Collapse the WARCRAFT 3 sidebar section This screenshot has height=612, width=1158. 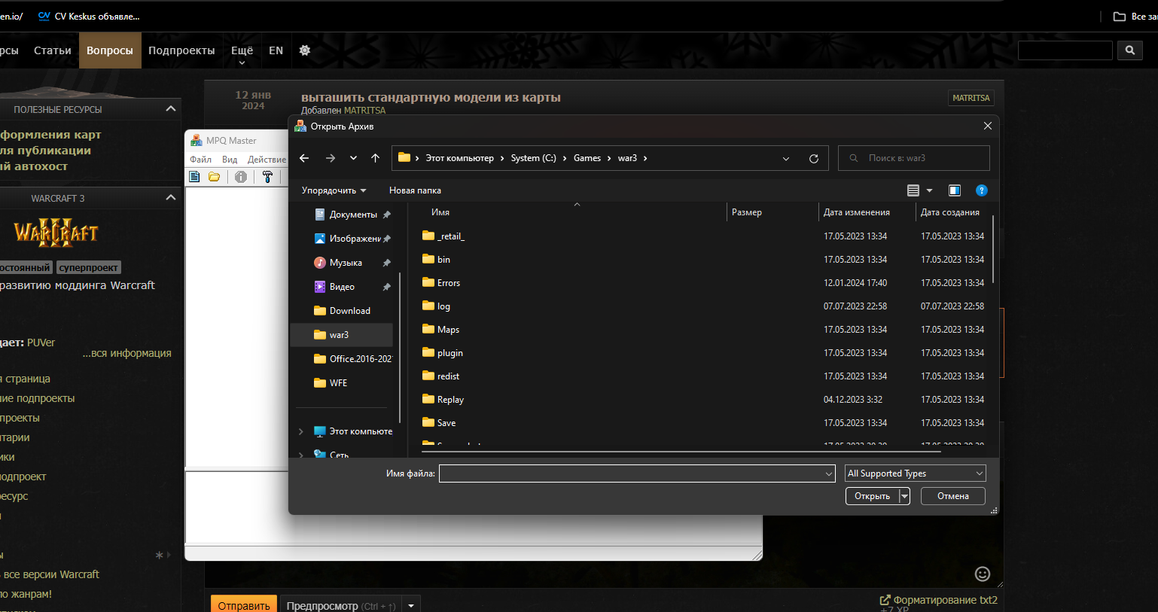coord(171,198)
